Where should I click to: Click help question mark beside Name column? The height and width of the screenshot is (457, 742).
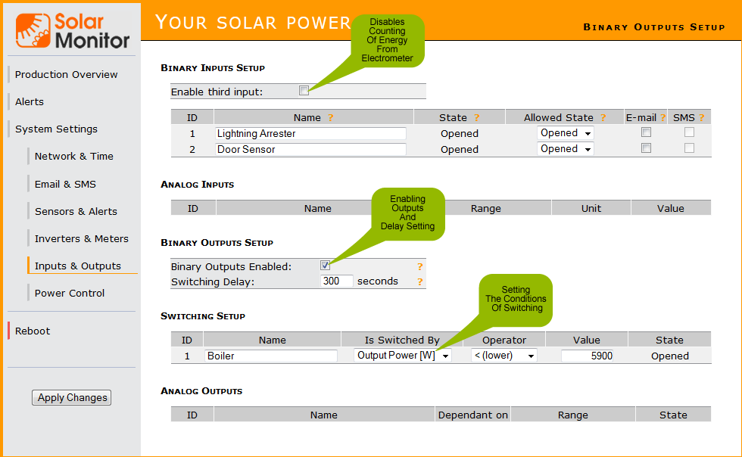tap(330, 118)
